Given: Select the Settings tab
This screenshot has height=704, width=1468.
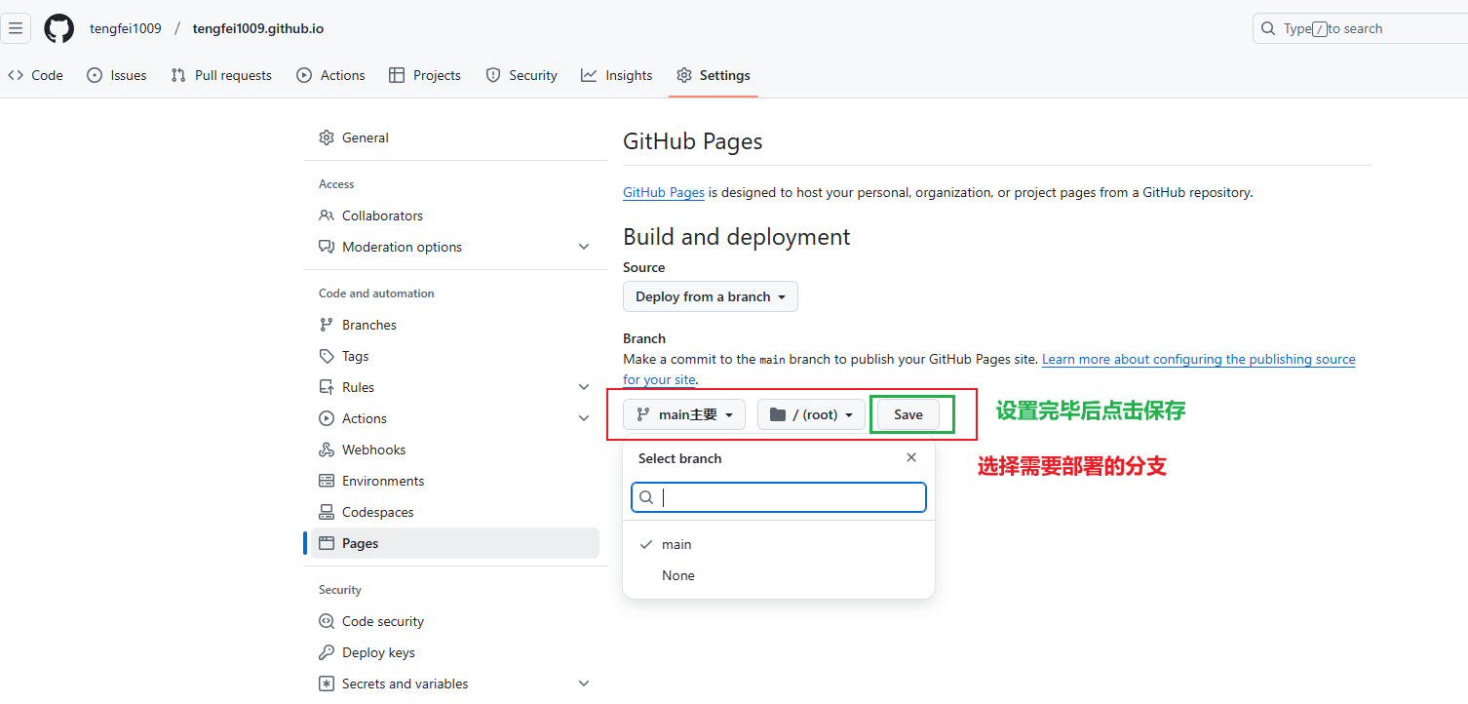Looking at the screenshot, I should click(714, 75).
